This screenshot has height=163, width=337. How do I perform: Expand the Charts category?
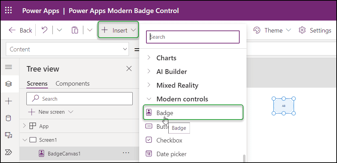pos(149,58)
